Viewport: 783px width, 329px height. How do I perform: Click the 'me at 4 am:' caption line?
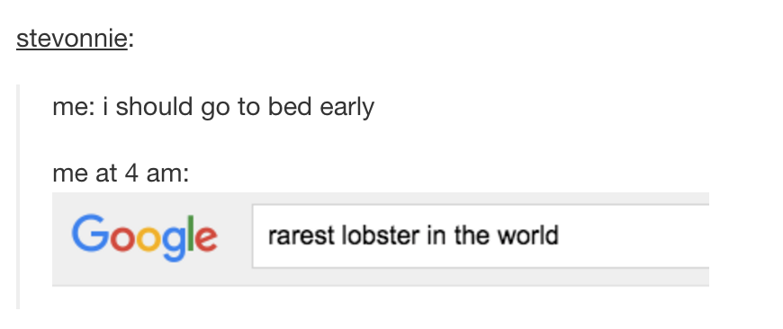point(121,173)
